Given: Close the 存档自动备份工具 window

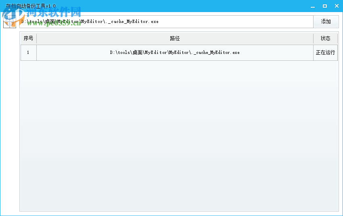Looking at the screenshot, I should point(337,6).
